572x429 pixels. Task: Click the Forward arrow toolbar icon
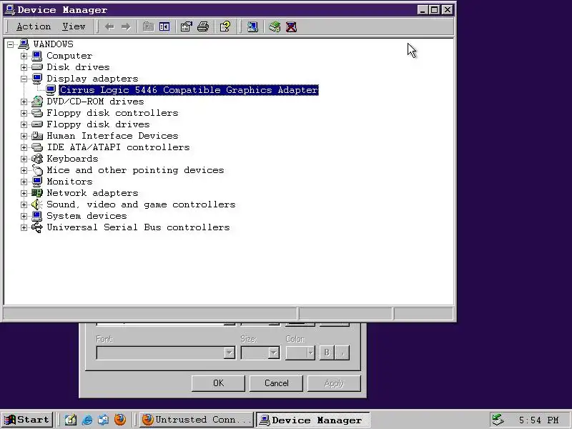(126, 26)
